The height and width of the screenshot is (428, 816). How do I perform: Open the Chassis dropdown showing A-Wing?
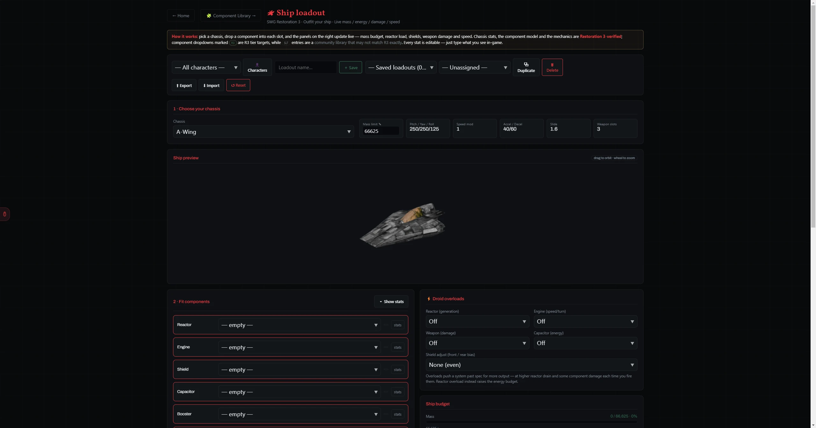(x=263, y=132)
